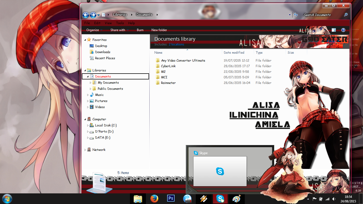Toggle the preview pane icon
Screen dimensions: 363x204
point(334,30)
